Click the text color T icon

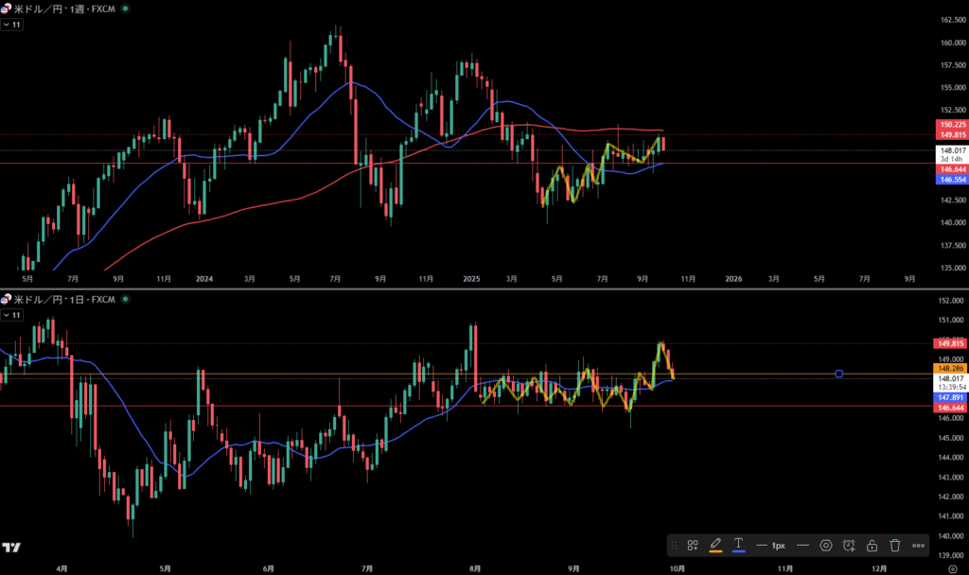738,546
